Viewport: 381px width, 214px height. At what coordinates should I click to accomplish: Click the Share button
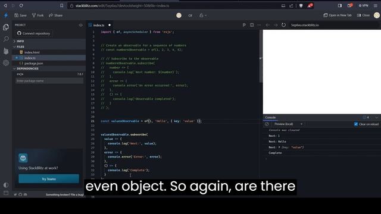(55, 15)
